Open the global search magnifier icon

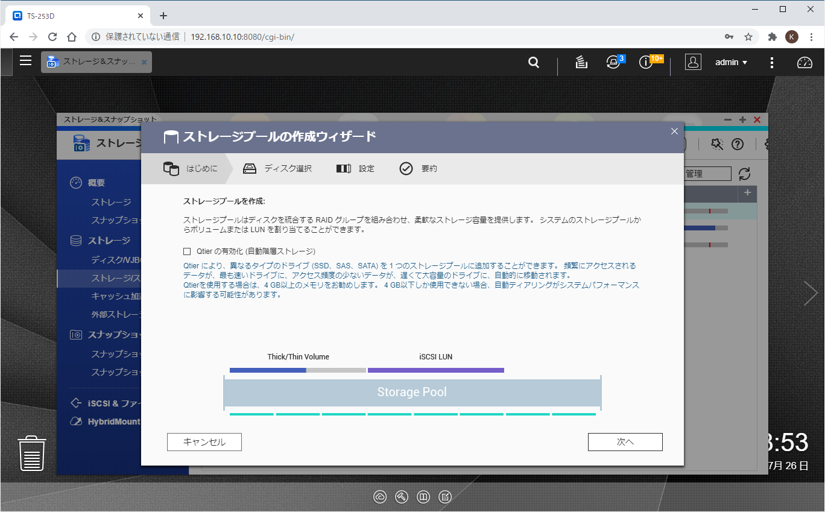tap(533, 62)
